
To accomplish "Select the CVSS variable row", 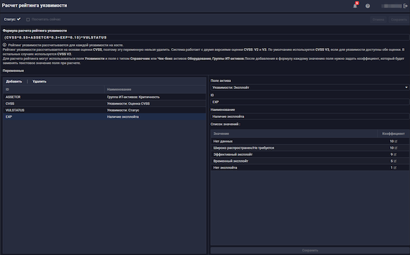I will click(x=104, y=104).
